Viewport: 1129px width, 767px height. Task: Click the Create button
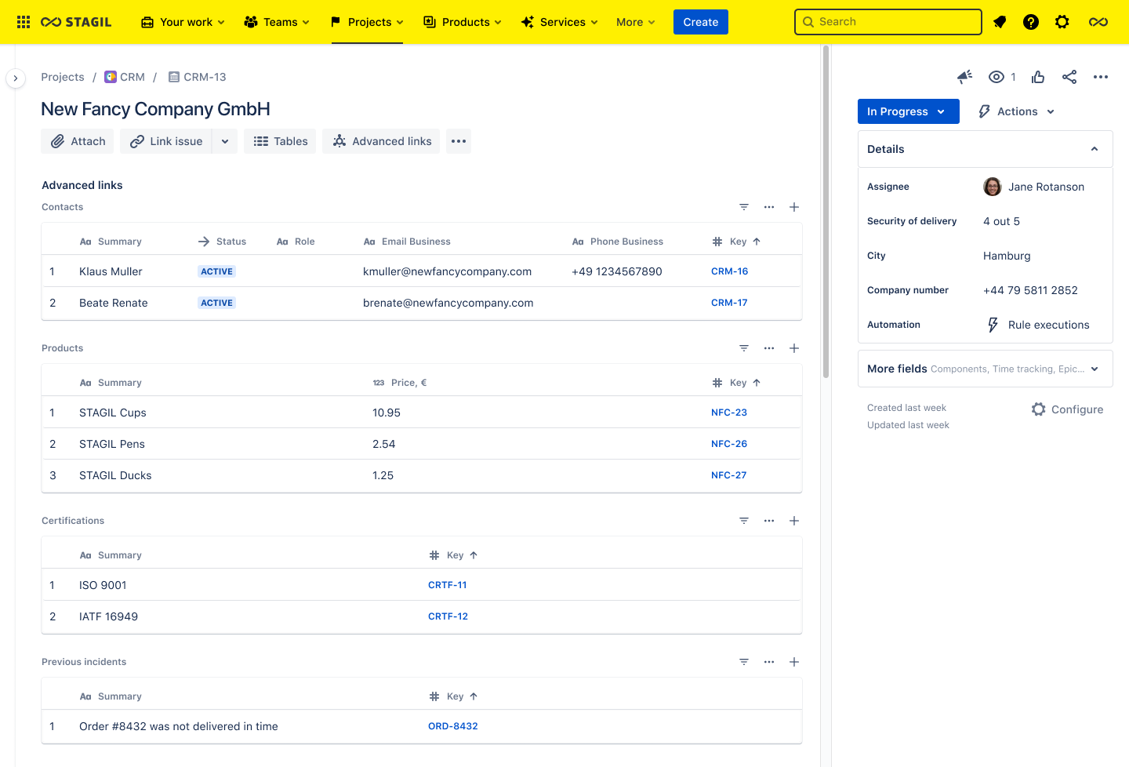pyautogui.click(x=701, y=22)
